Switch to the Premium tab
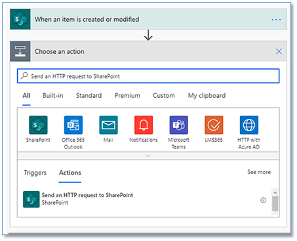 [x=127, y=96]
